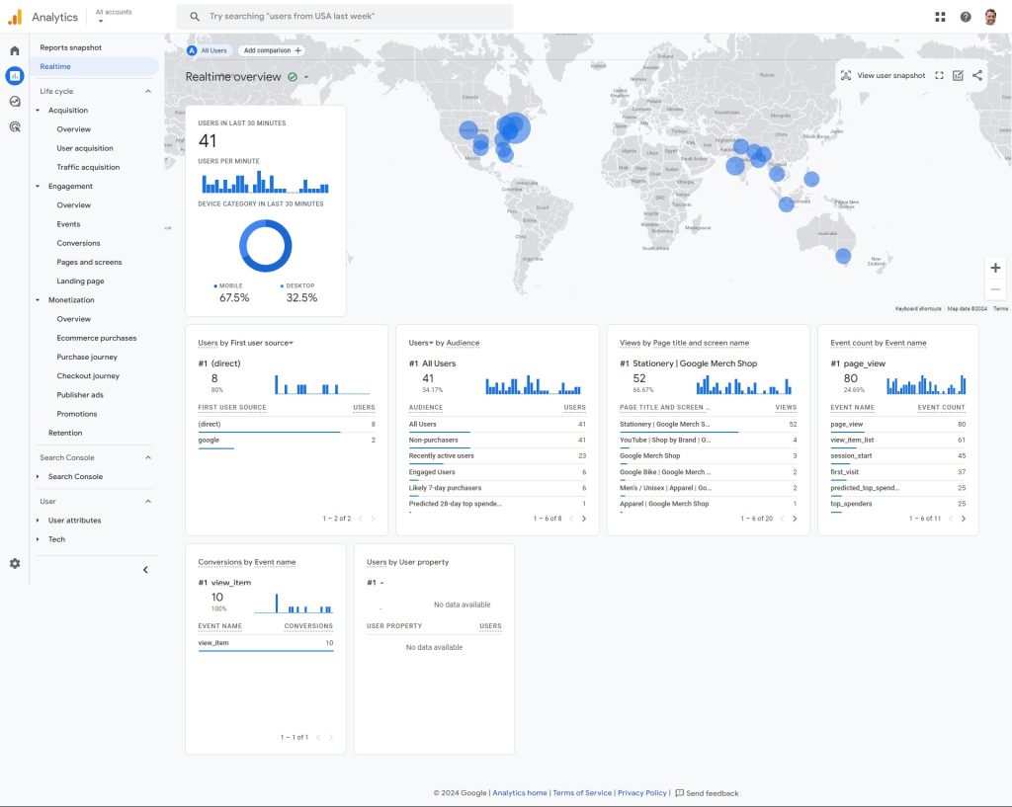Expand the Tech group
Image resolution: width=1012 pixels, height=807 pixels.
pyautogui.click(x=38, y=539)
